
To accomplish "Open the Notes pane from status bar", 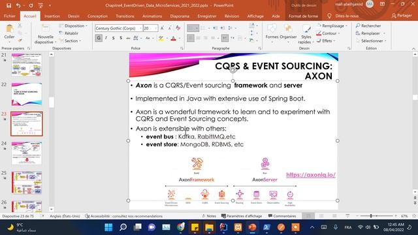I will 209,216.
